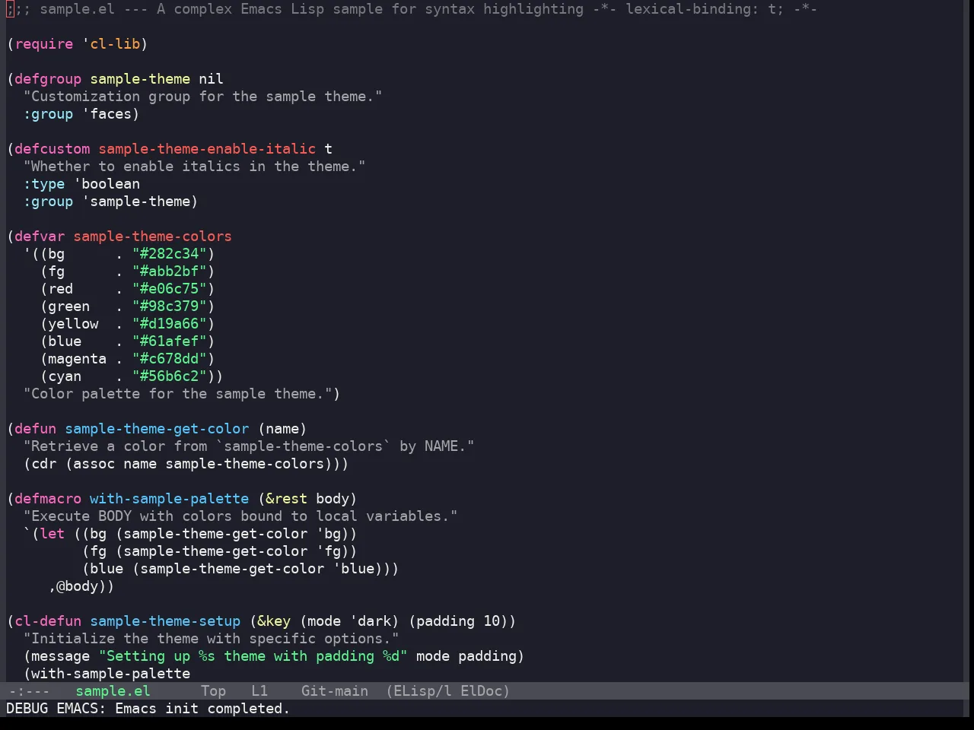Click the "#e06c75" color string

point(169,288)
